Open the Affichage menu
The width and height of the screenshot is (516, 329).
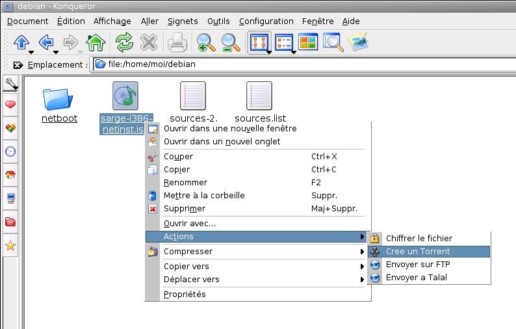point(112,21)
